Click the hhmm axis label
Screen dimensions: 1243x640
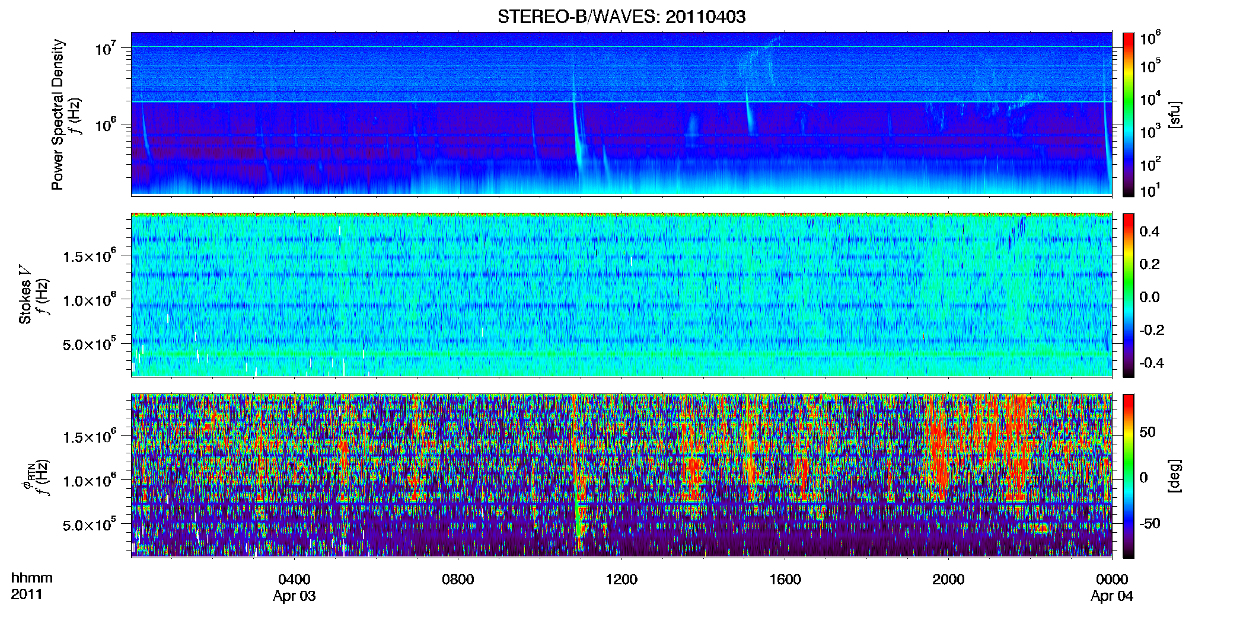click(x=32, y=578)
